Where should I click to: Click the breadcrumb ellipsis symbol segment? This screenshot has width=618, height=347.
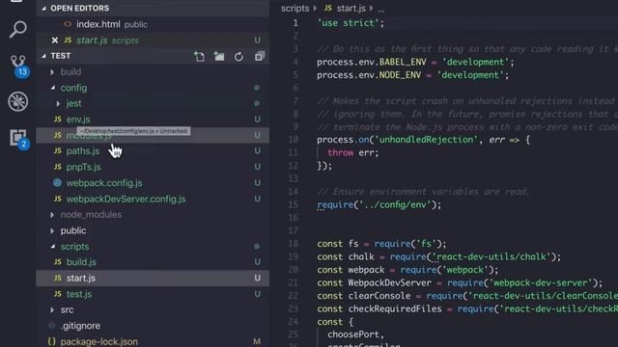point(380,9)
